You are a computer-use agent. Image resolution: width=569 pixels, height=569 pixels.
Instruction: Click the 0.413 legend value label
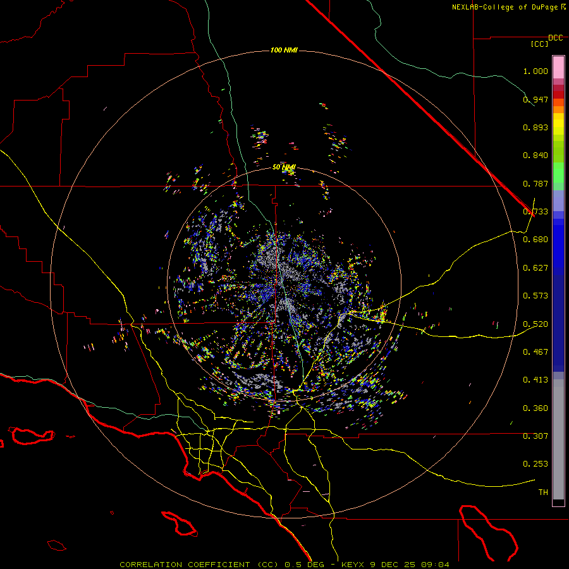coord(535,380)
